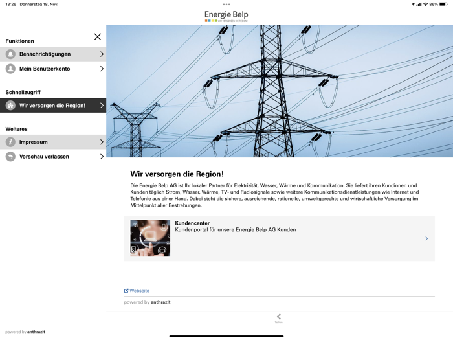Click the blue chevron on the Kundencenter card

point(426,238)
